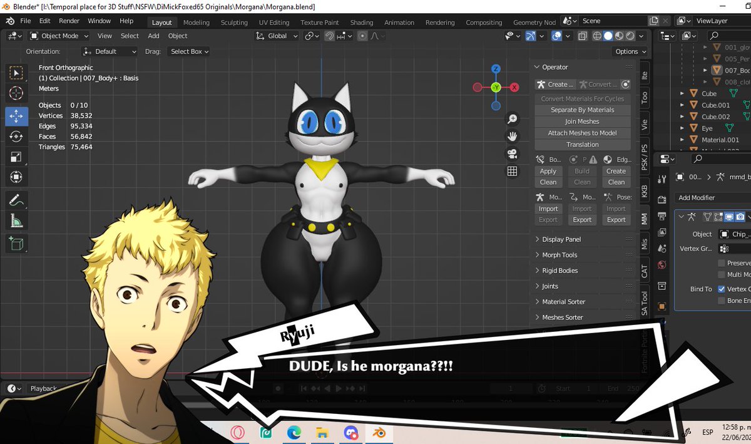Enable the Preserve checkbox in modifier

tap(722, 264)
